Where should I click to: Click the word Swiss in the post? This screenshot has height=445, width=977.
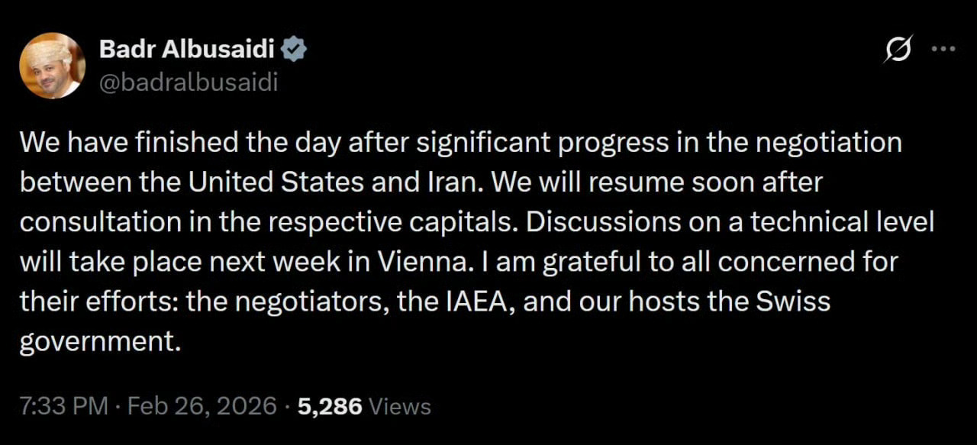(x=792, y=302)
